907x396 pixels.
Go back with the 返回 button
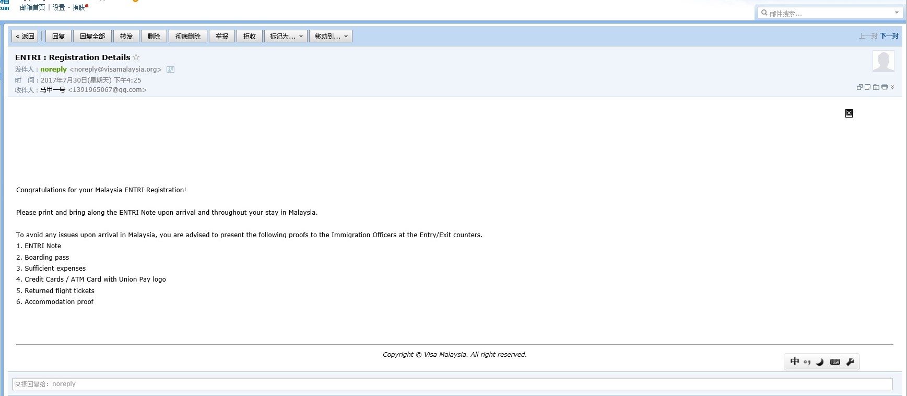25,36
